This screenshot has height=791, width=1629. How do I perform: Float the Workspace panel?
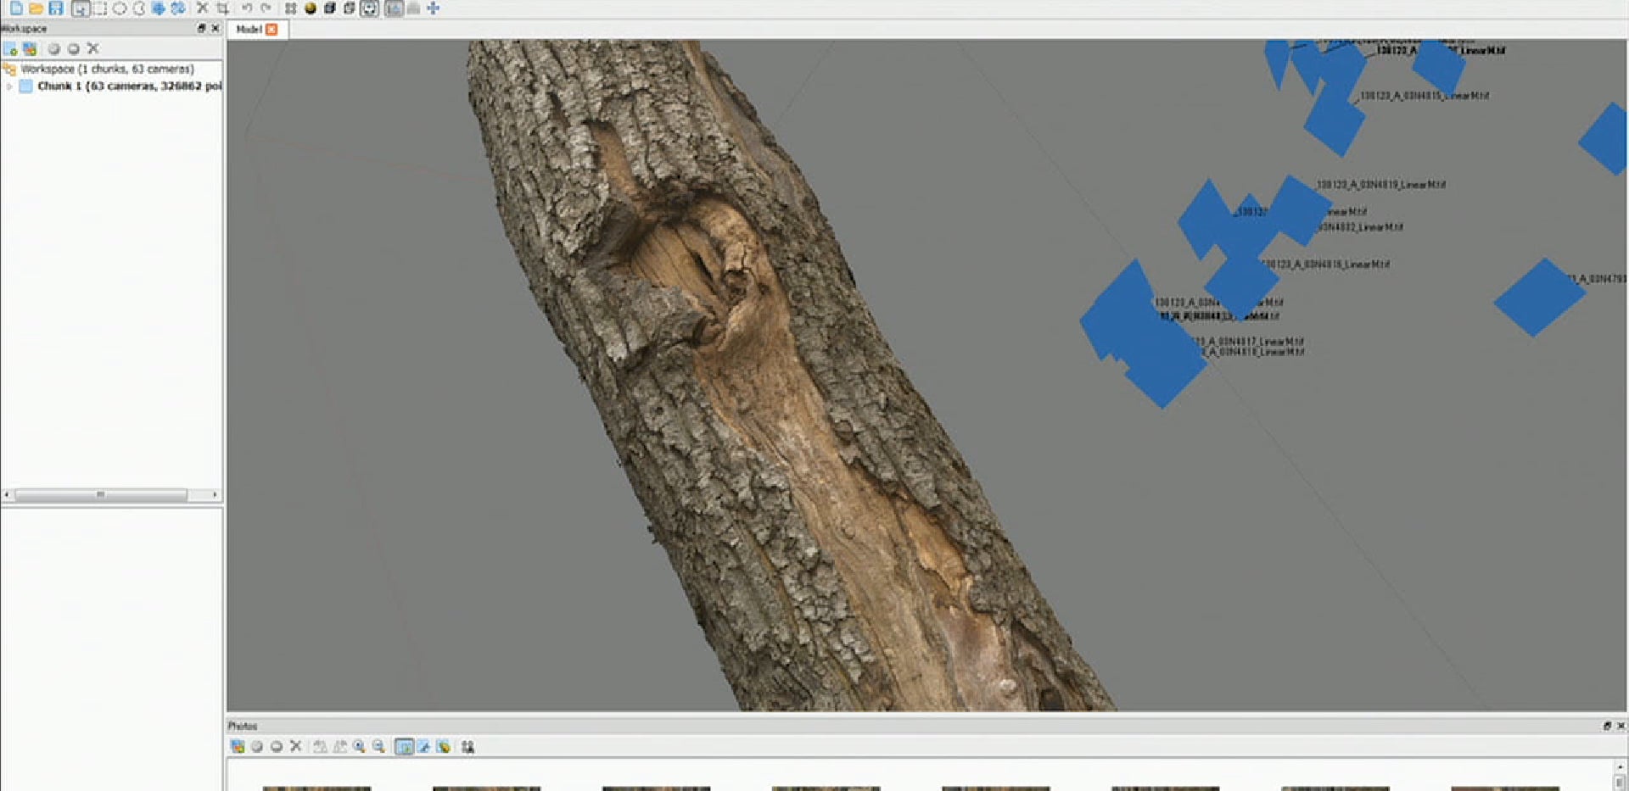pos(201,29)
